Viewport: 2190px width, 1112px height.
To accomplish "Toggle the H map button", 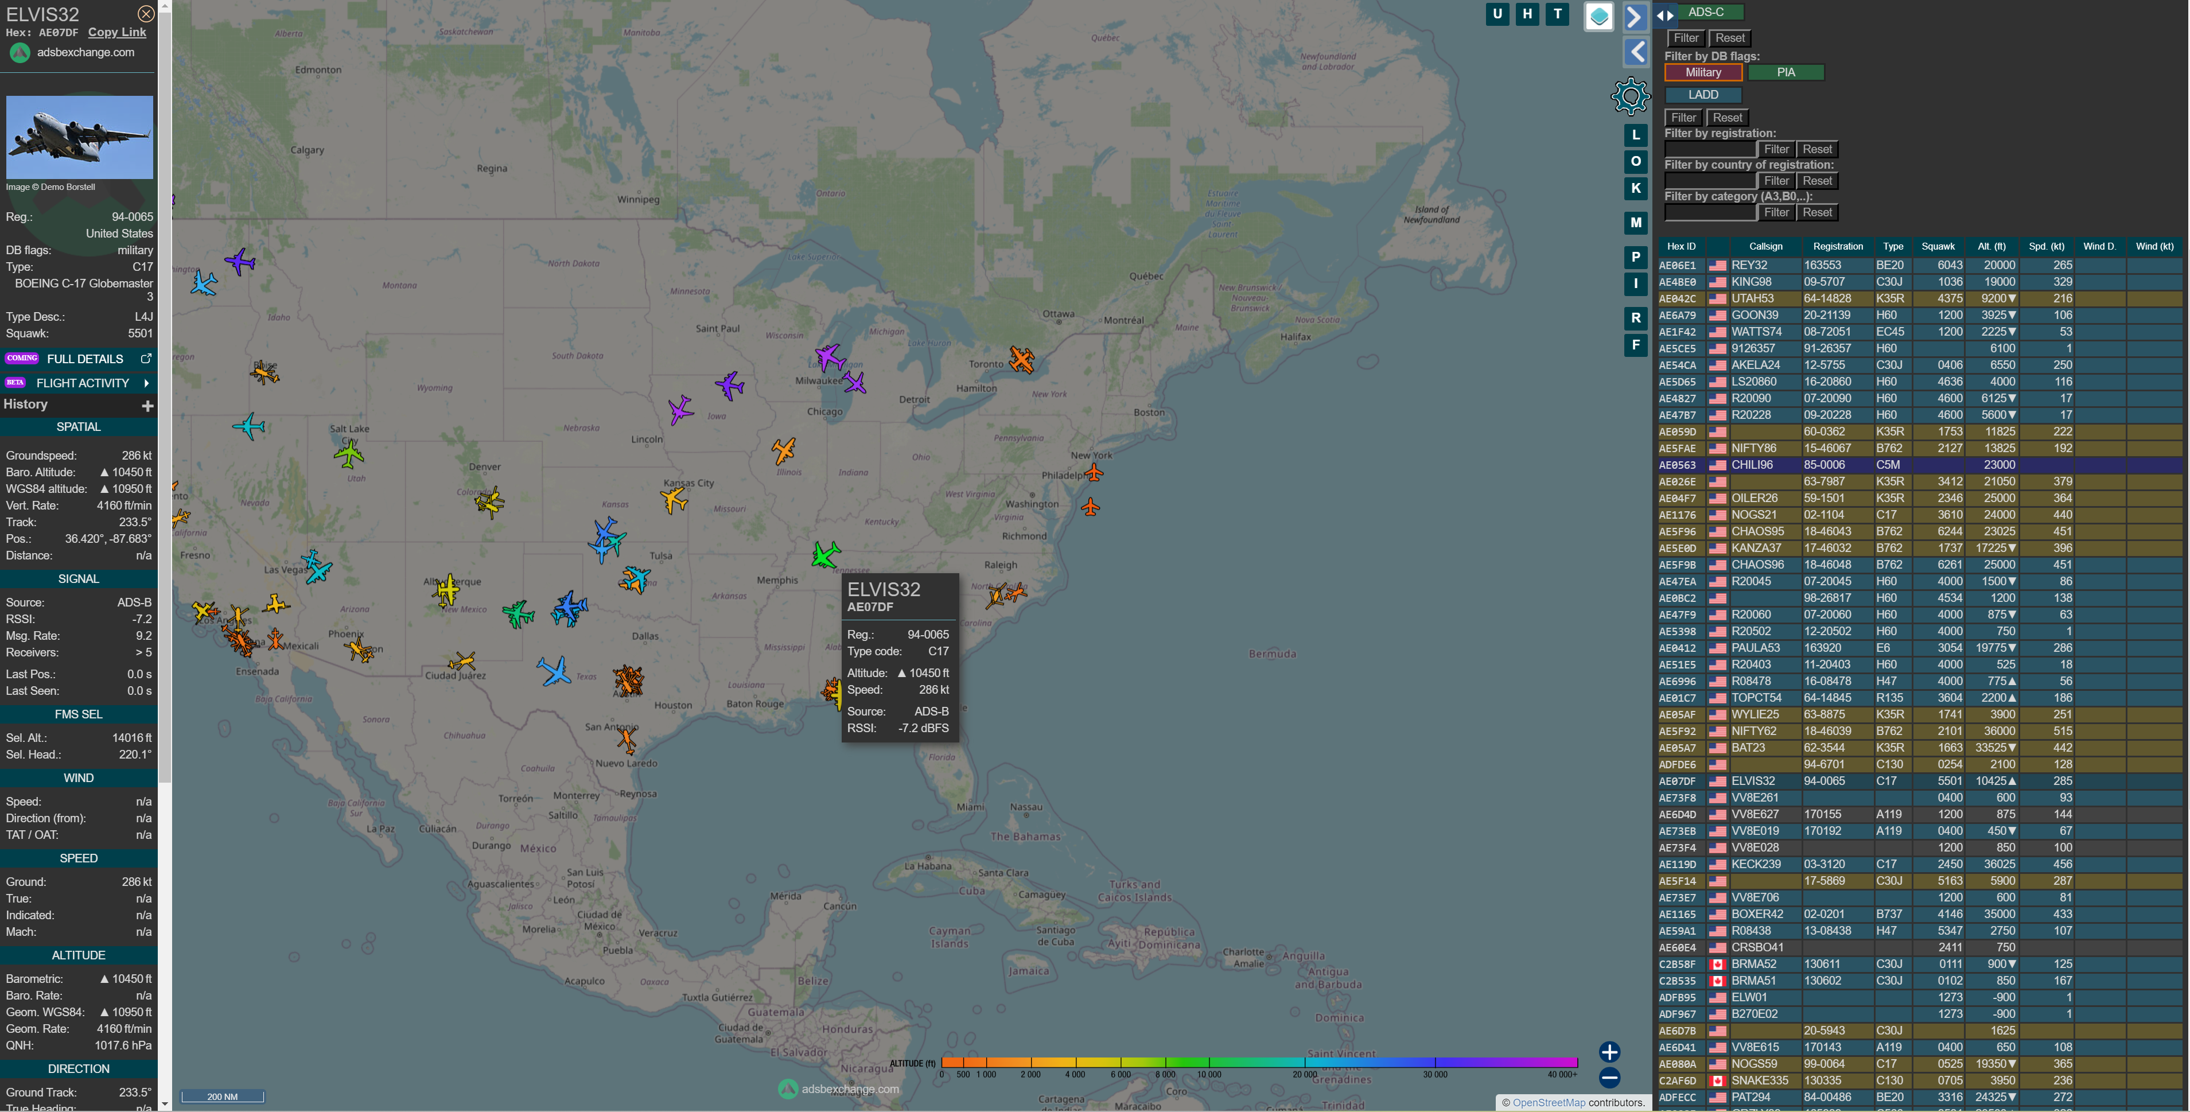I will coord(1528,14).
